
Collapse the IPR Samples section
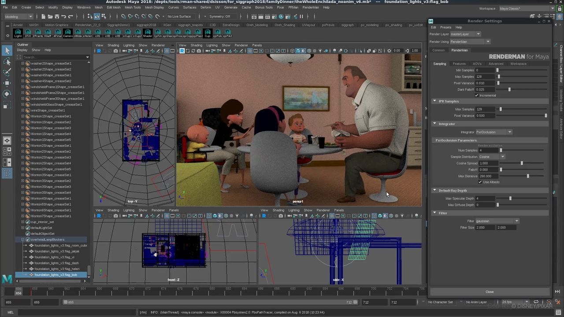click(434, 101)
